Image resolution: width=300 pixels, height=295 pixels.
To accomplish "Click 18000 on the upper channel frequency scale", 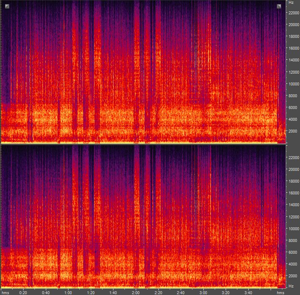I will (294, 36).
